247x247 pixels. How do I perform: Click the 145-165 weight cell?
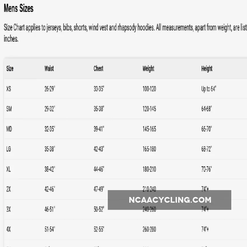[x=149, y=129]
